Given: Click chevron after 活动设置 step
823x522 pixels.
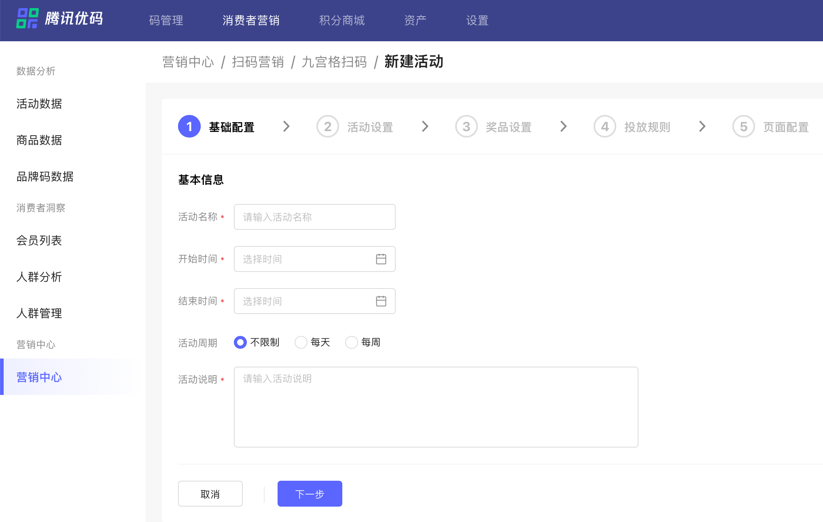Looking at the screenshot, I should pyautogui.click(x=425, y=127).
